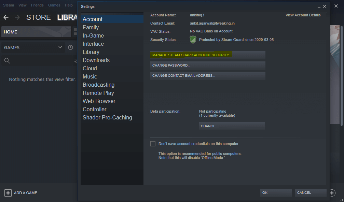Click the green Steam Guard shield icon
The image size is (344, 202).
click(x=193, y=40)
